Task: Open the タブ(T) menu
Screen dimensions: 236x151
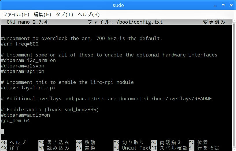Action: click(x=65, y=14)
